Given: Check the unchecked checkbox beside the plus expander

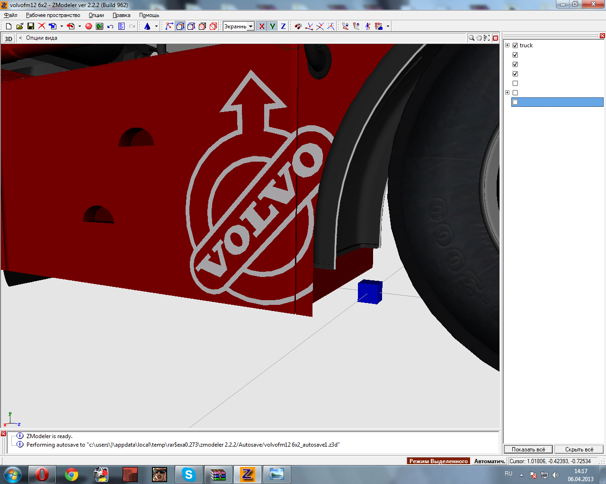Looking at the screenshot, I should [x=515, y=93].
